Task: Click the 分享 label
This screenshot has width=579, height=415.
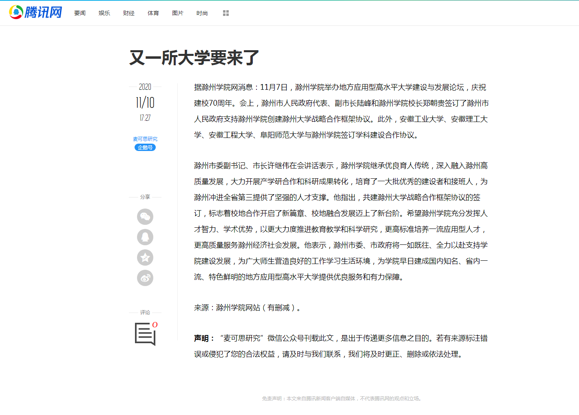Action: [145, 197]
